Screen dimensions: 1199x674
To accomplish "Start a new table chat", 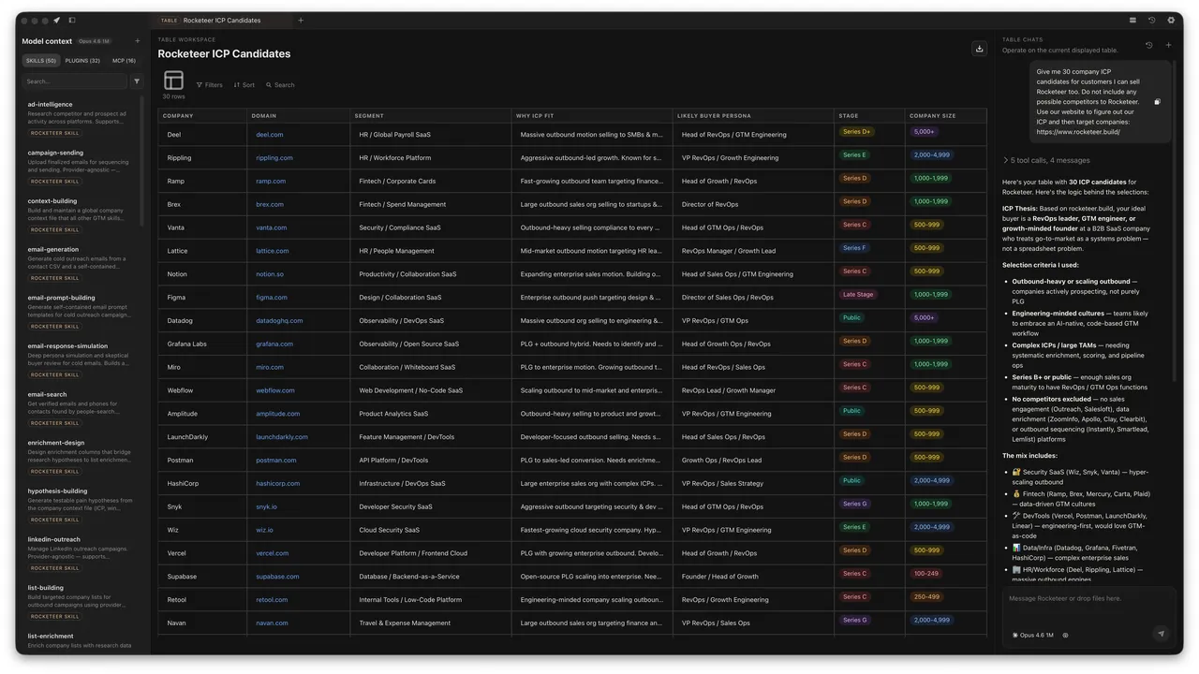I will click(x=1168, y=45).
